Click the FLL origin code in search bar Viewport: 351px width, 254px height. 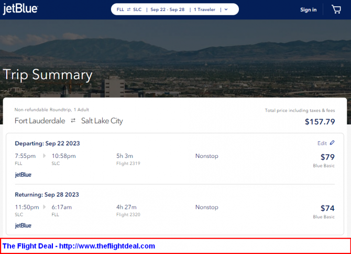(x=120, y=9)
